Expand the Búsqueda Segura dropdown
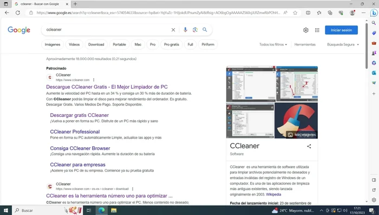 pos(343,44)
